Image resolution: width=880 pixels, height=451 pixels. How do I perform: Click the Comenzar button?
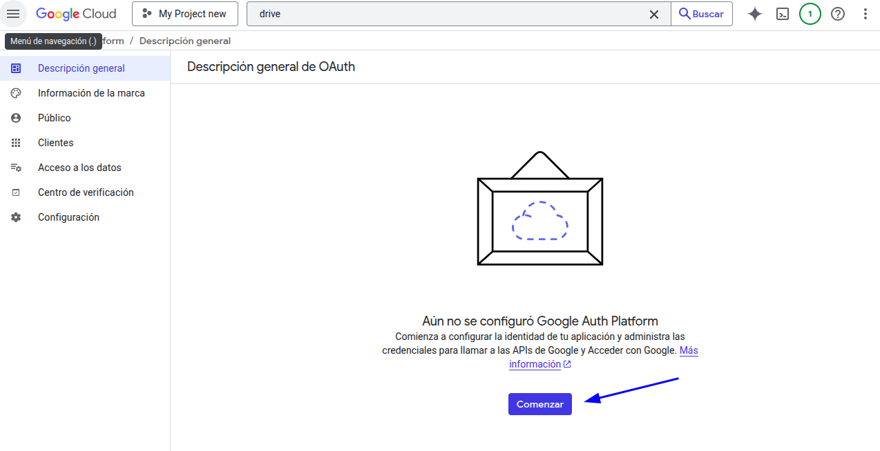540,404
